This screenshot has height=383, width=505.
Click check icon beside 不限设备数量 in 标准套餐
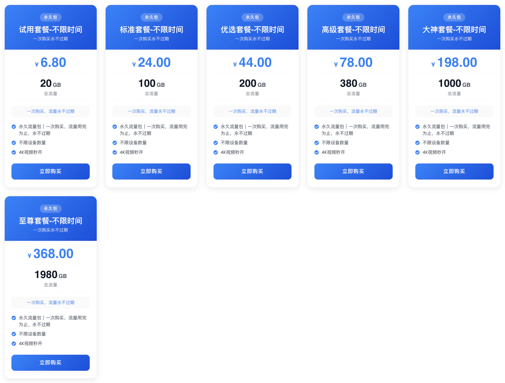coord(115,143)
